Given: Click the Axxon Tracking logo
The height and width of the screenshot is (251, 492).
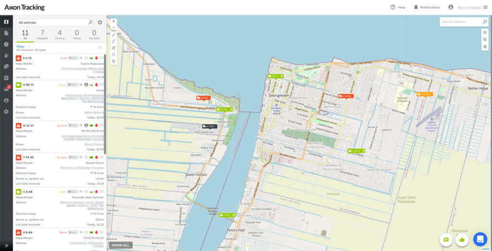Looking at the screenshot, I should pyautogui.click(x=25, y=8).
